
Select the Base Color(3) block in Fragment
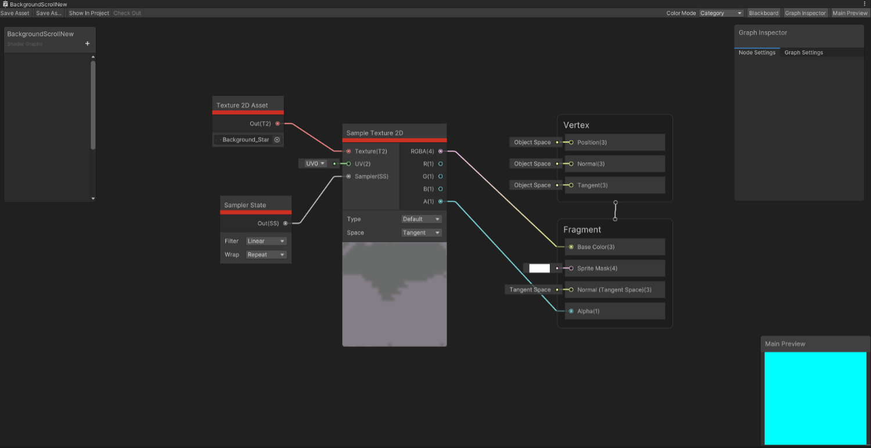(615, 247)
